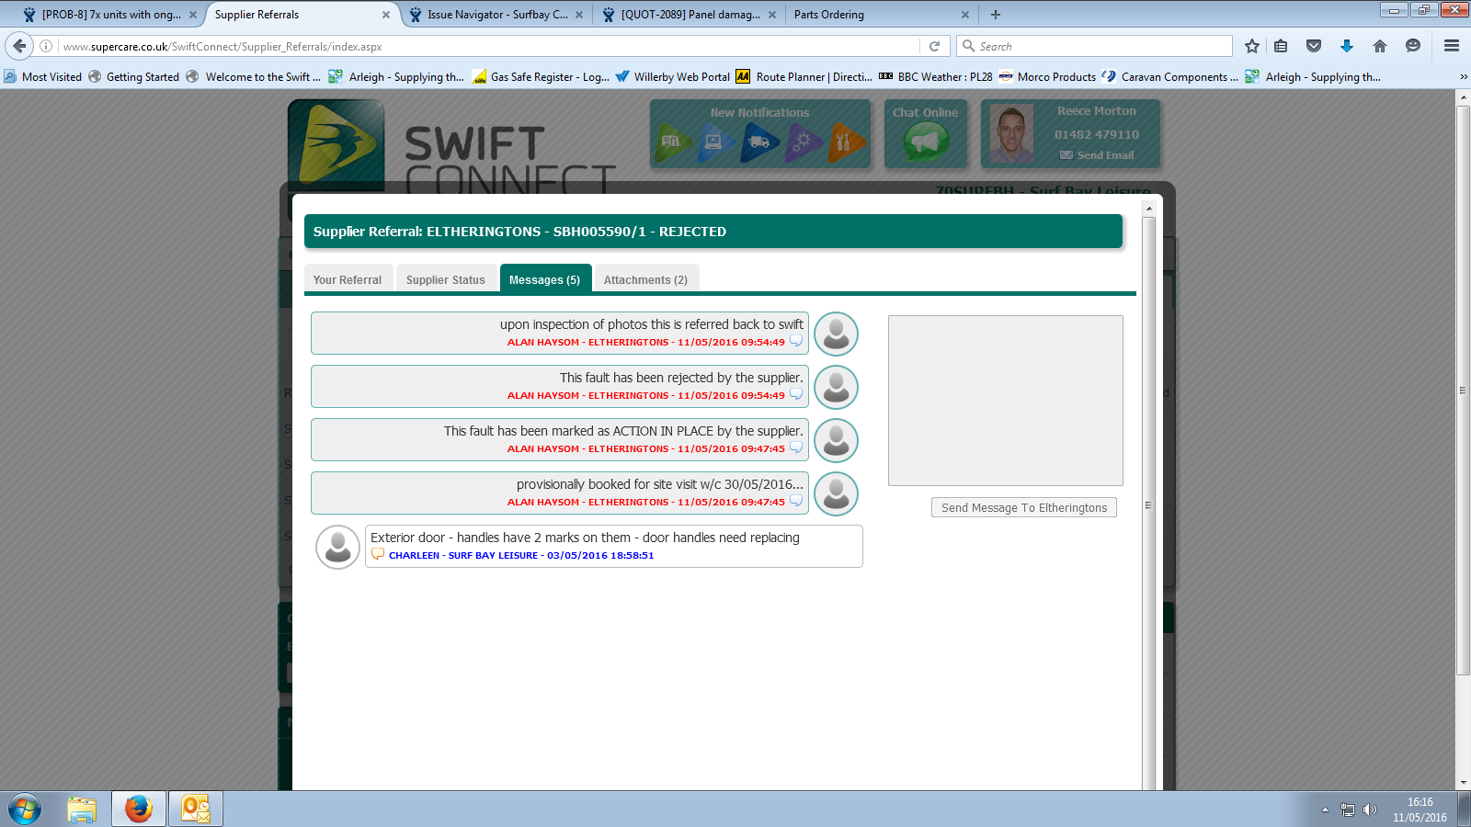Open the Willerby Web Portal bookmark
This screenshot has width=1471, height=827.
click(x=673, y=77)
